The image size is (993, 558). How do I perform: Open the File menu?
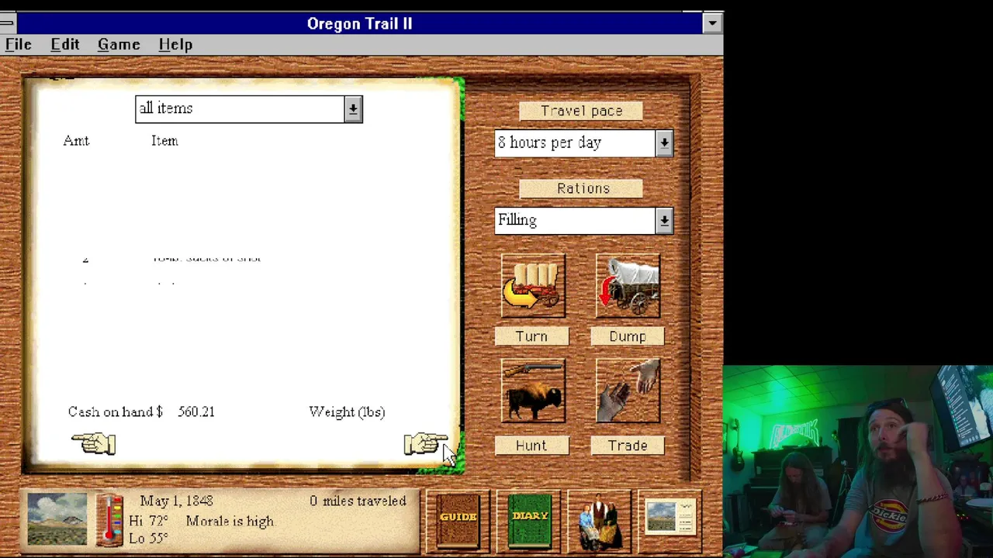19,45
